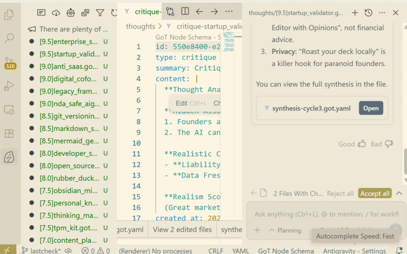407x254 pixels.
Task: Click the 2 Files With Ch... label
Action: tap(298, 194)
